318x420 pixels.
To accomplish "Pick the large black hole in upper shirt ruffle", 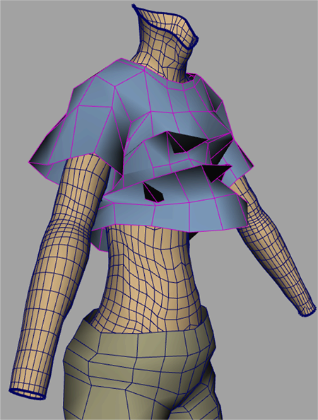I will (187, 143).
